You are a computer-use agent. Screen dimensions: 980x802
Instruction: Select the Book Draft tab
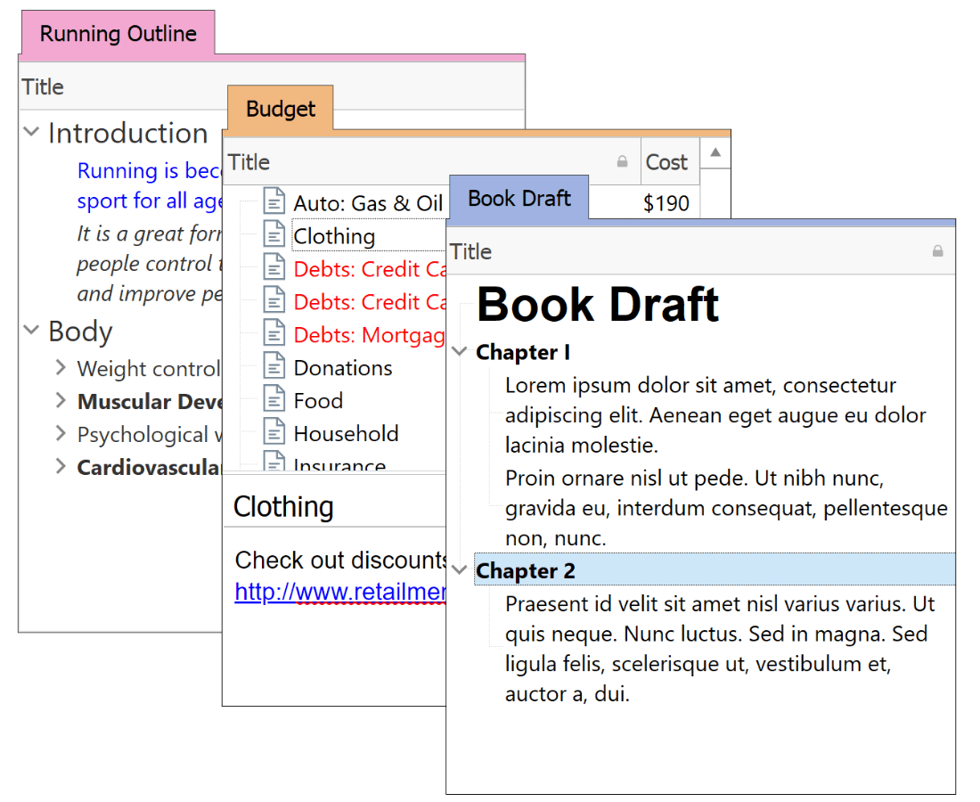[x=519, y=198]
